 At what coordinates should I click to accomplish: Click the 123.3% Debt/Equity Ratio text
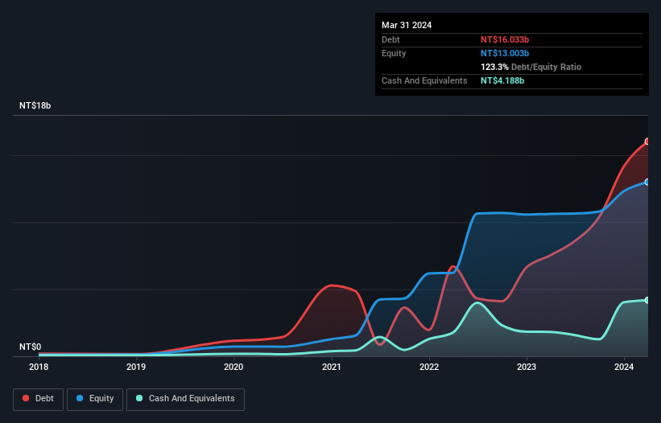pos(531,67)
